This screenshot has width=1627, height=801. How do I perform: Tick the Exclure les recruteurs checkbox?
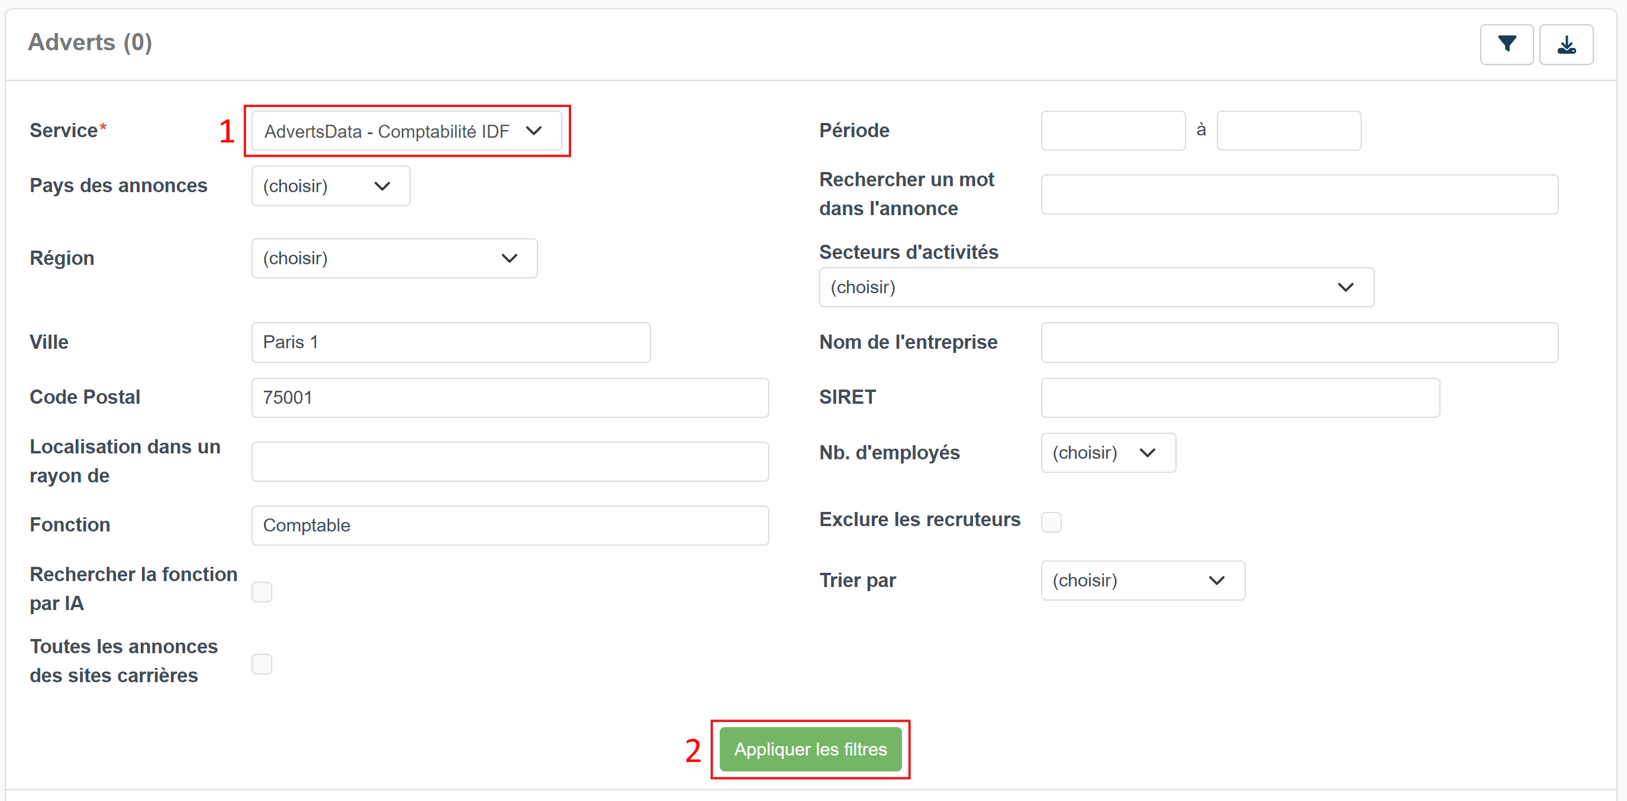coord(1051,521)
